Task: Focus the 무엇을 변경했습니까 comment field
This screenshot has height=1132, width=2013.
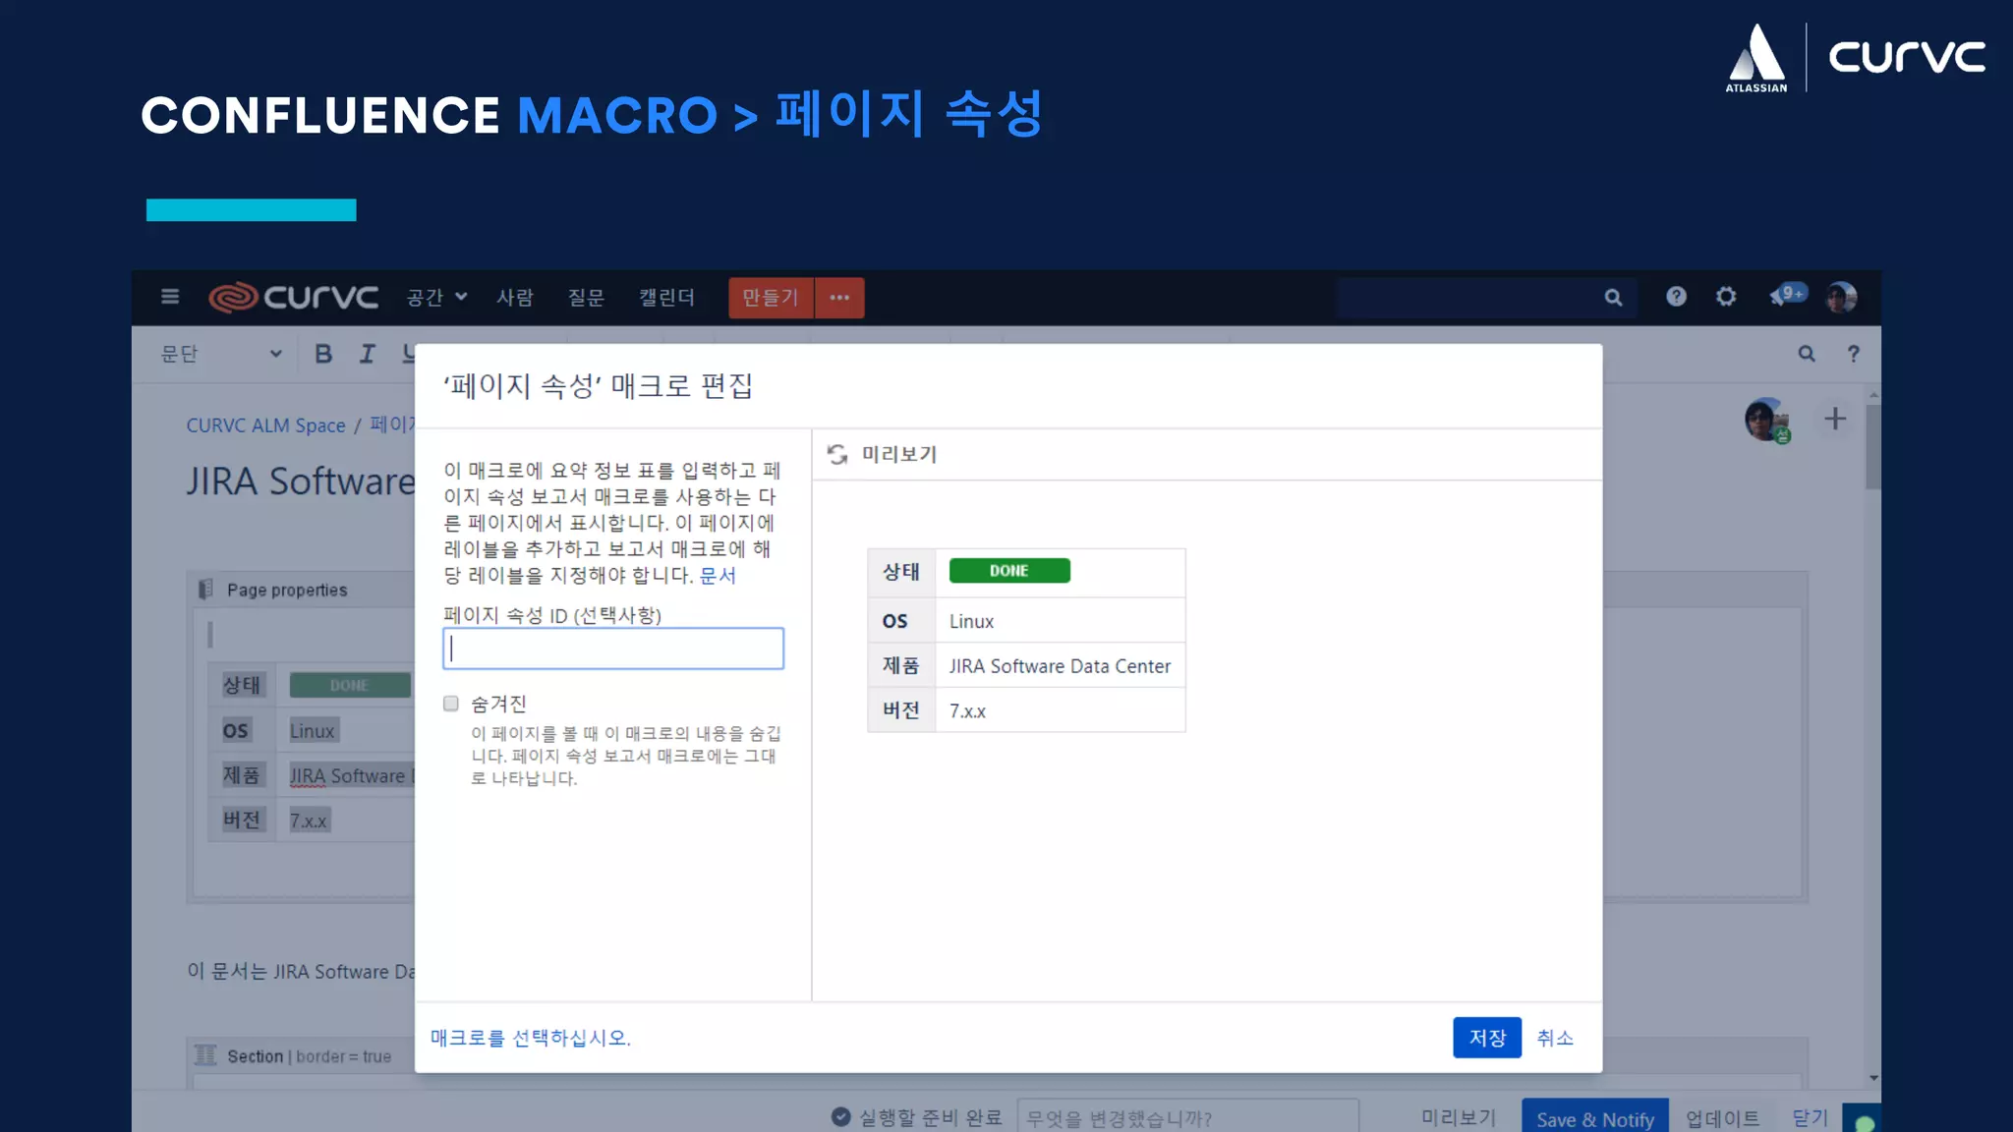Action: (x=1187, y=1117)
